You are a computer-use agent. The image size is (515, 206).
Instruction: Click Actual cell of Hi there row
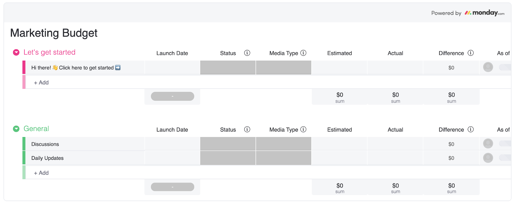pyautogui.click(x=395, y=67)
